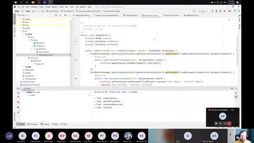
Task: Switch to the HammerForm.form editor tab
Action: coord(171,15)
